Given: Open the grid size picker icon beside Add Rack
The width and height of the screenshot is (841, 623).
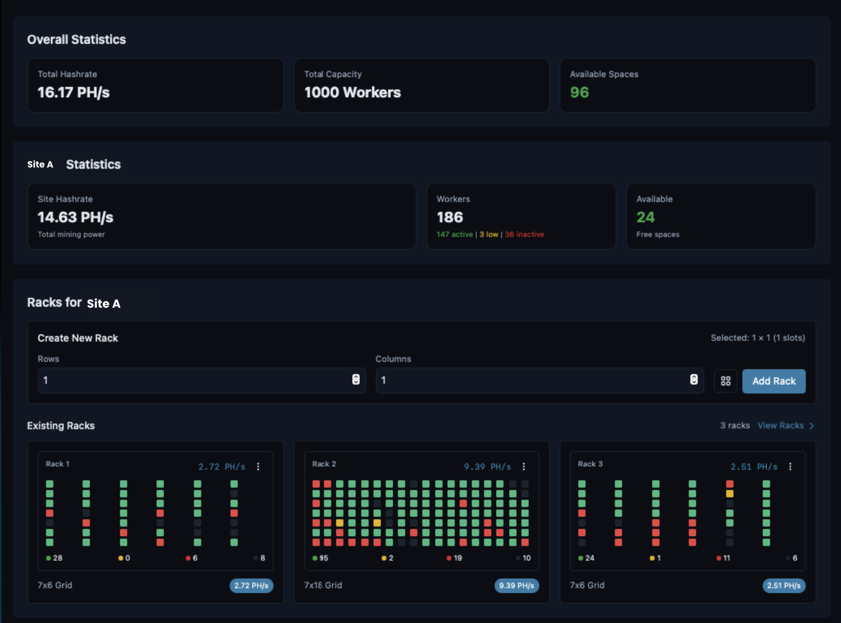Looking at the screenshot, I should 726,381.
